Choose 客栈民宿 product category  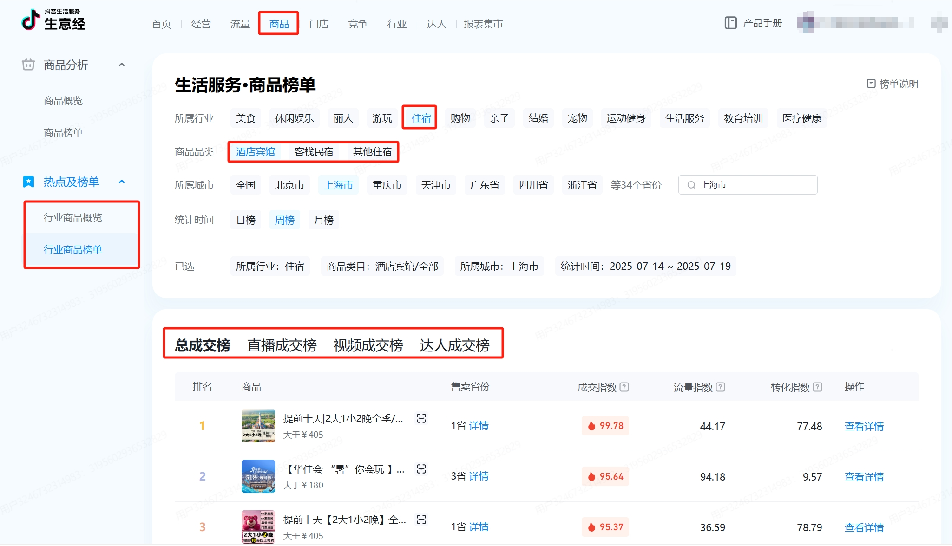[x=314, y=152]
